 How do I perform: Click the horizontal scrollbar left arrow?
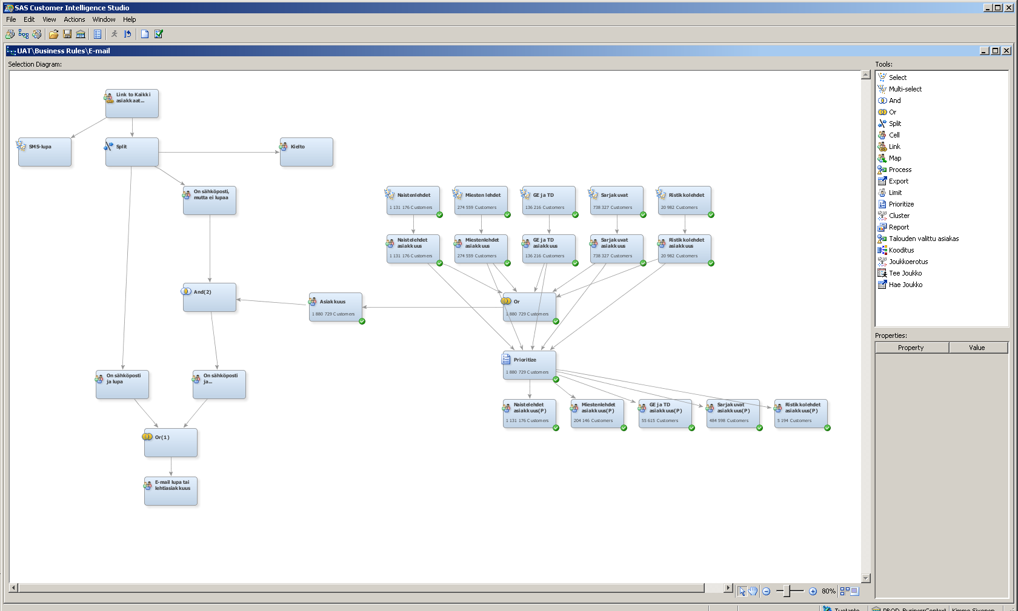coord(13,588)
